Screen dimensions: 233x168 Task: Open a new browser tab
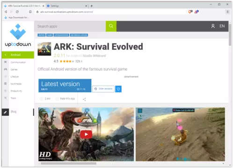(92, 6)
